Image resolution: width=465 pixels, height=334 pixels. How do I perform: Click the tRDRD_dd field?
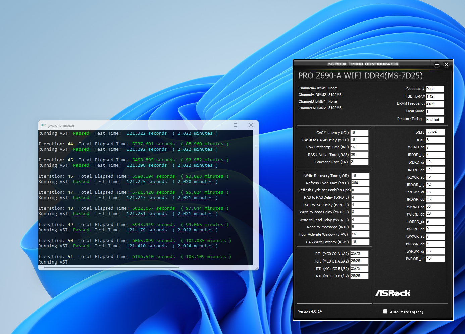(x=435, y=170)
